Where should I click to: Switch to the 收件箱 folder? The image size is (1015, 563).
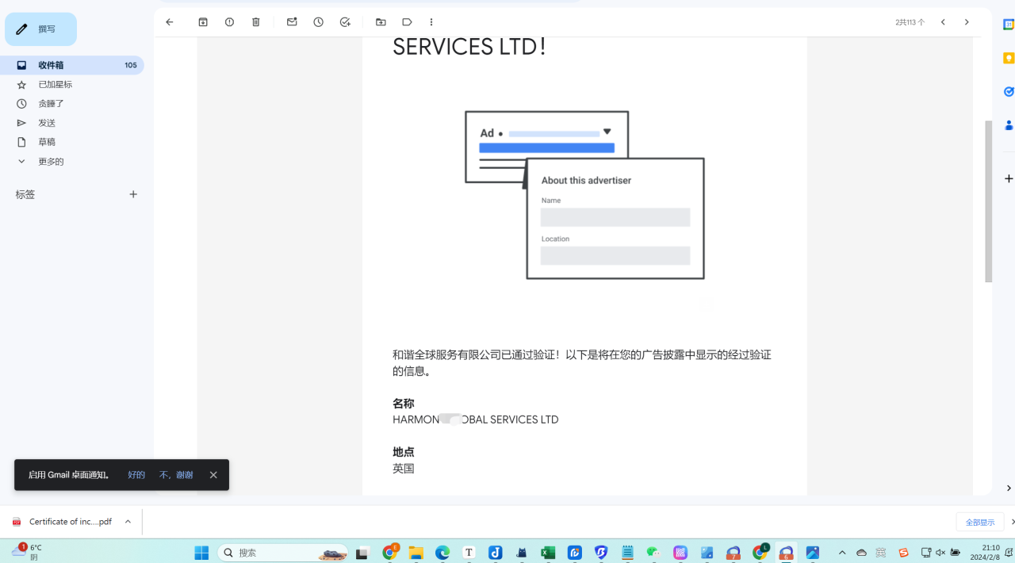point(51,65)
